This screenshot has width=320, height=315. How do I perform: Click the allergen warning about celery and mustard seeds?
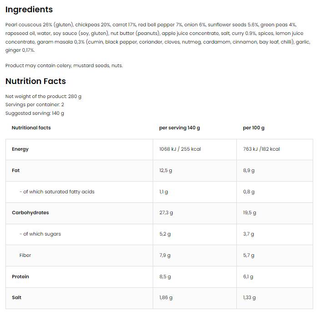[x=64, y=65]
